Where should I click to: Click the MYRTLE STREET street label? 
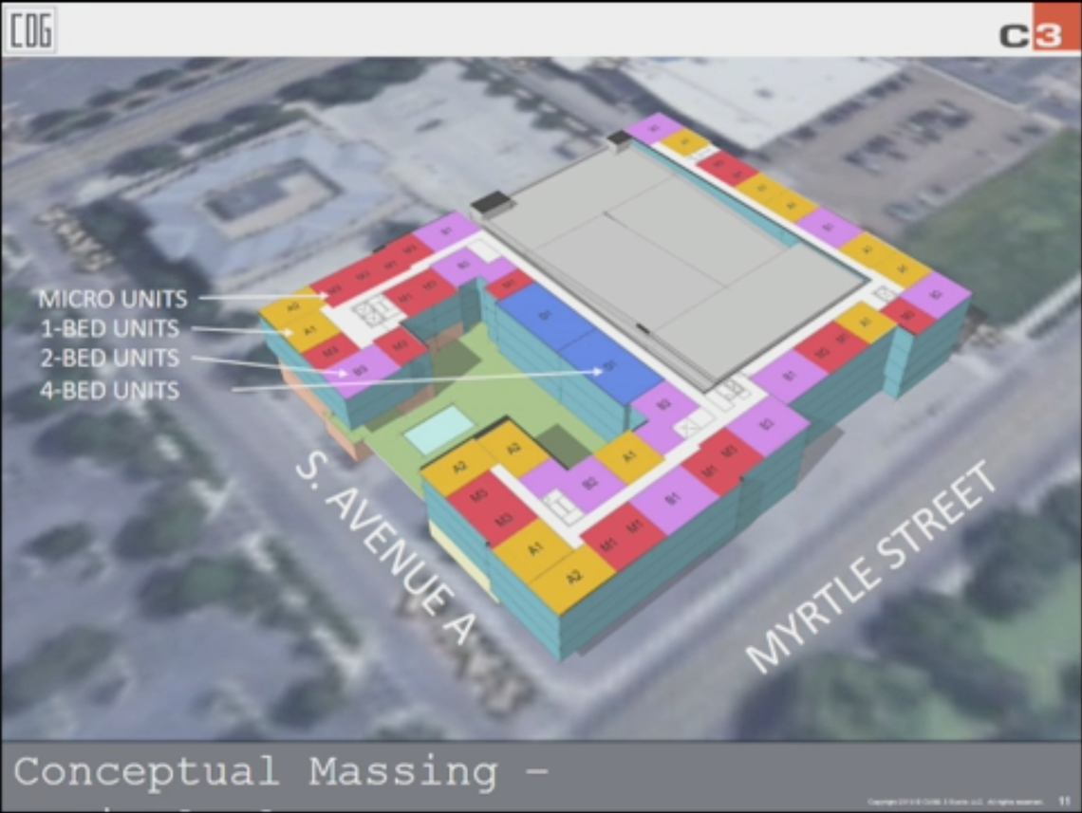coord(872,567)
